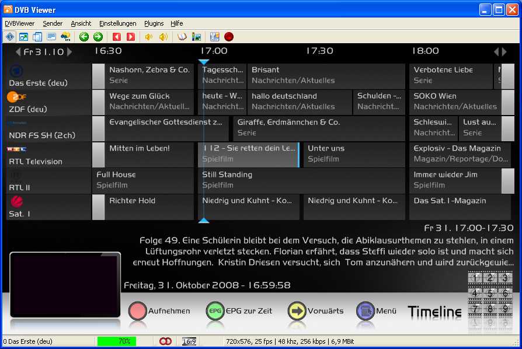Lower volume with the small speaker icon
This screenshot has height=349, width=522.
[x=148, y=37]
